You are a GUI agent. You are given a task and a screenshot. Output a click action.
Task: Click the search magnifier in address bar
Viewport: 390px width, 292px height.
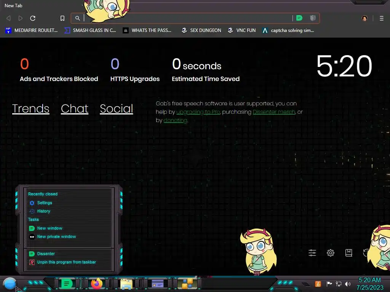click(x=78, y=18)
